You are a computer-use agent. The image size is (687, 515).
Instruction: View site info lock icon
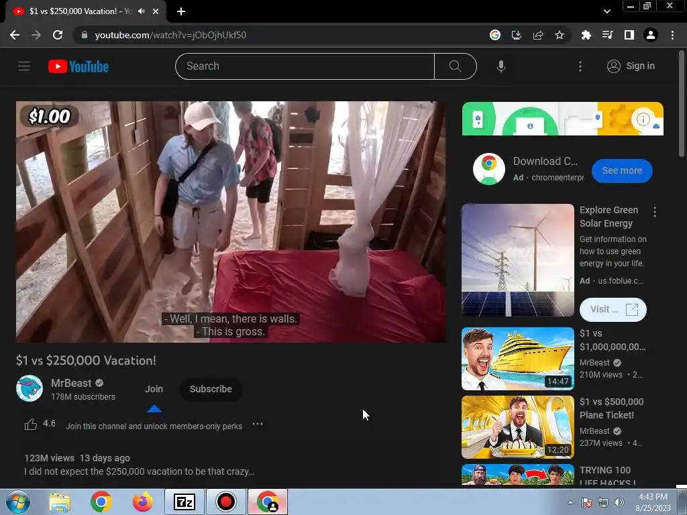[x=85, y=35]
